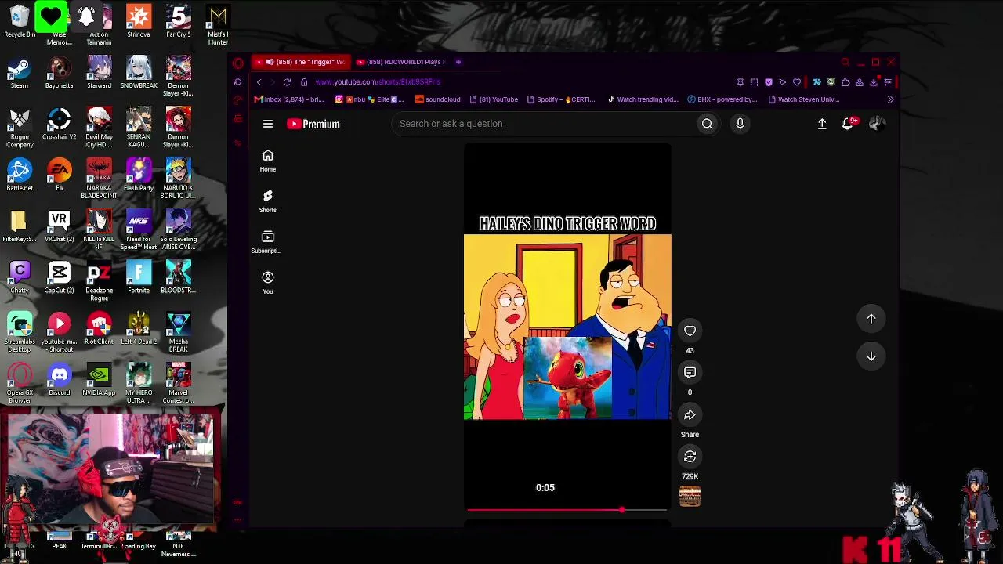The height and width of the screenshot is (564, 1003).
Task: Open Far Cry 5 desktop shortcut
Action: 179,22
